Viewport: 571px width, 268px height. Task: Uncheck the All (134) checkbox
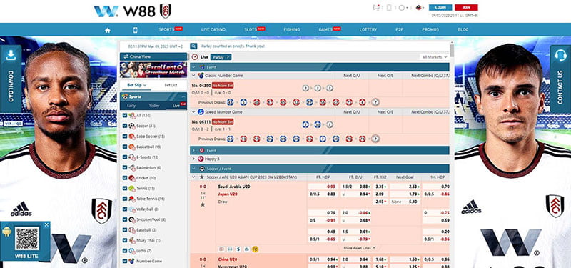125,116
